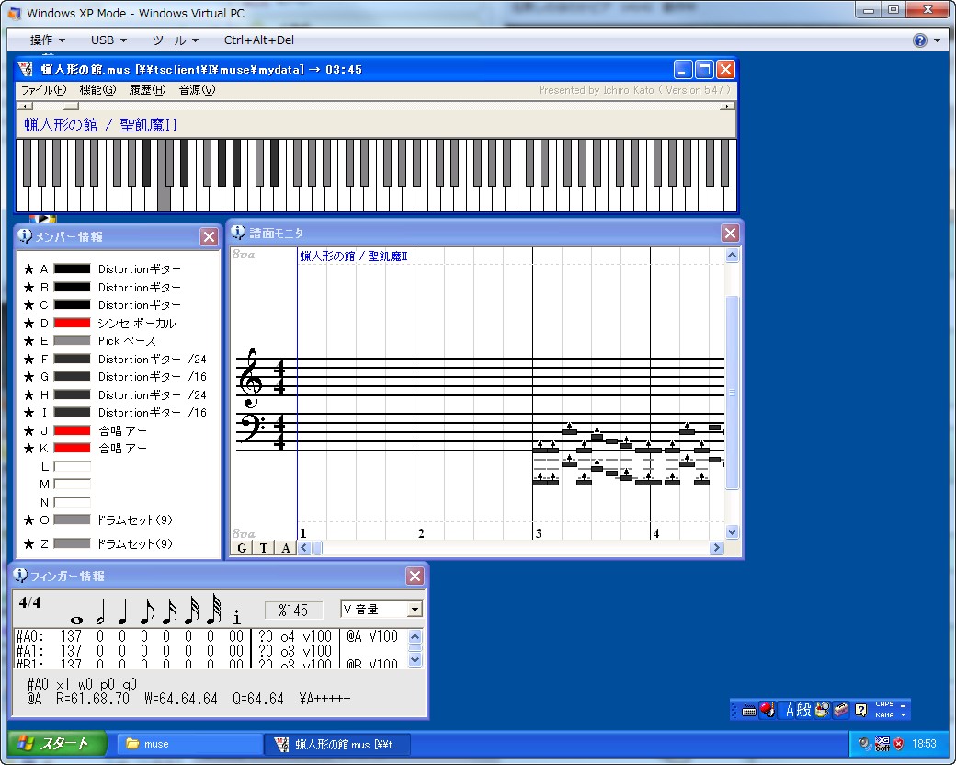Open the V 音量 dropdown

pos(415,610)
